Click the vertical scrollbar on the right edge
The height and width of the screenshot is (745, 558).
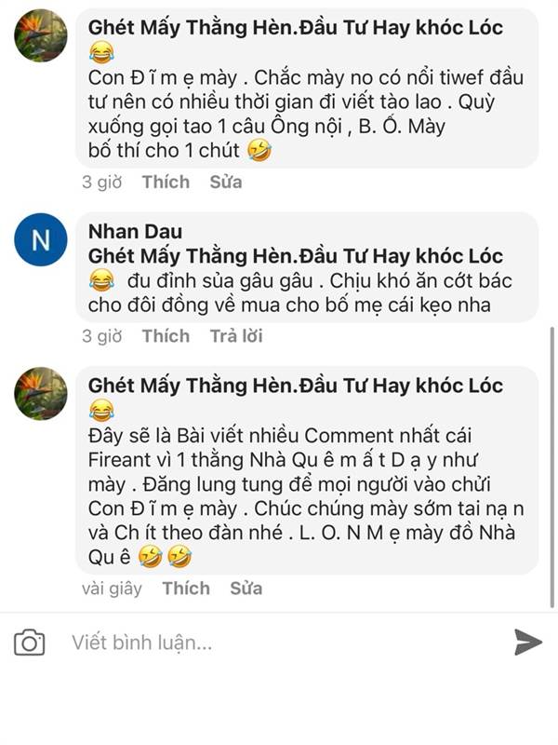pyautogui.click(x=551, y=467)
